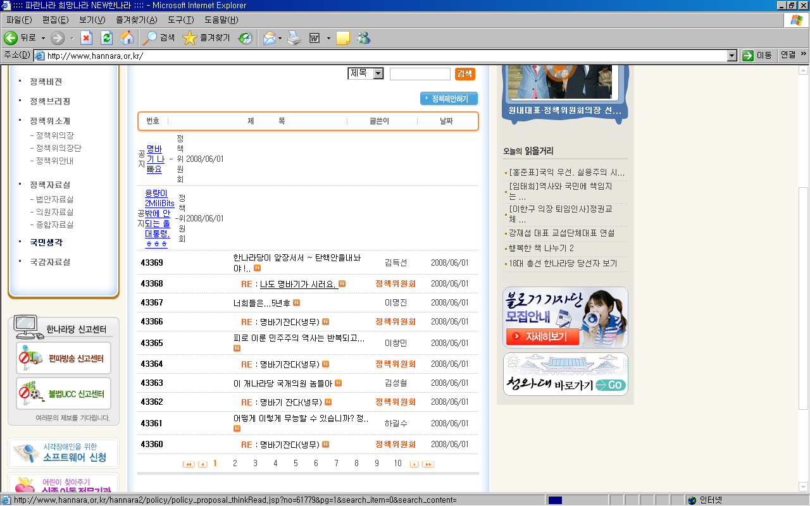Click the Refresh page icon

107,38
